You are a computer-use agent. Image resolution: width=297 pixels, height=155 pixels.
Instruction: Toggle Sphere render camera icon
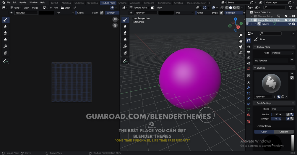tap(293, 24)
